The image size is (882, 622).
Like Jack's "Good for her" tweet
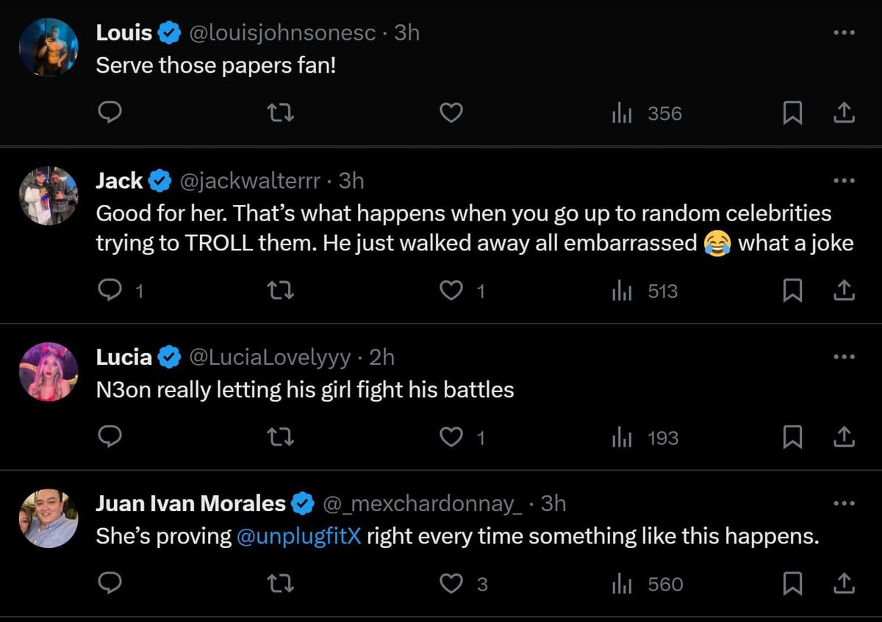pyautogui.click(x=451, y=291)
